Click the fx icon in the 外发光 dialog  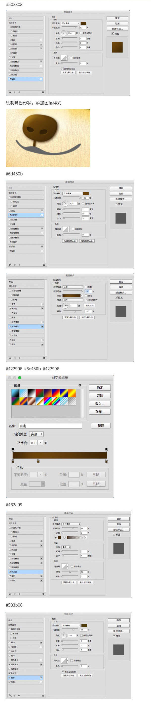[11, 594]
